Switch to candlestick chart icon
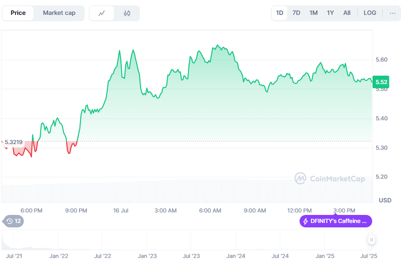Screen dimensions: 404x262 (127, 13)
